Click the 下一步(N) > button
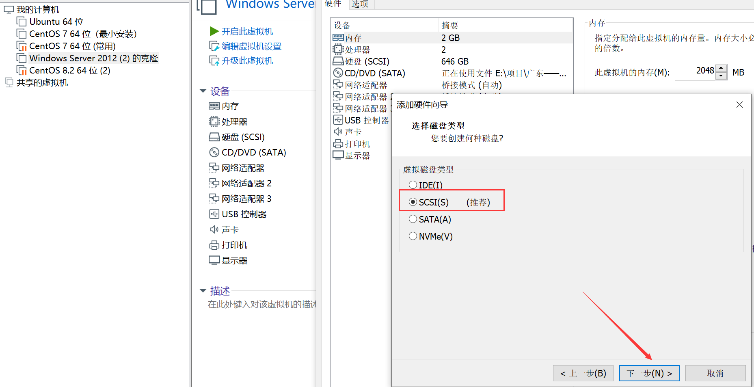This screenshot has width=754, height=387. point(649,373)
